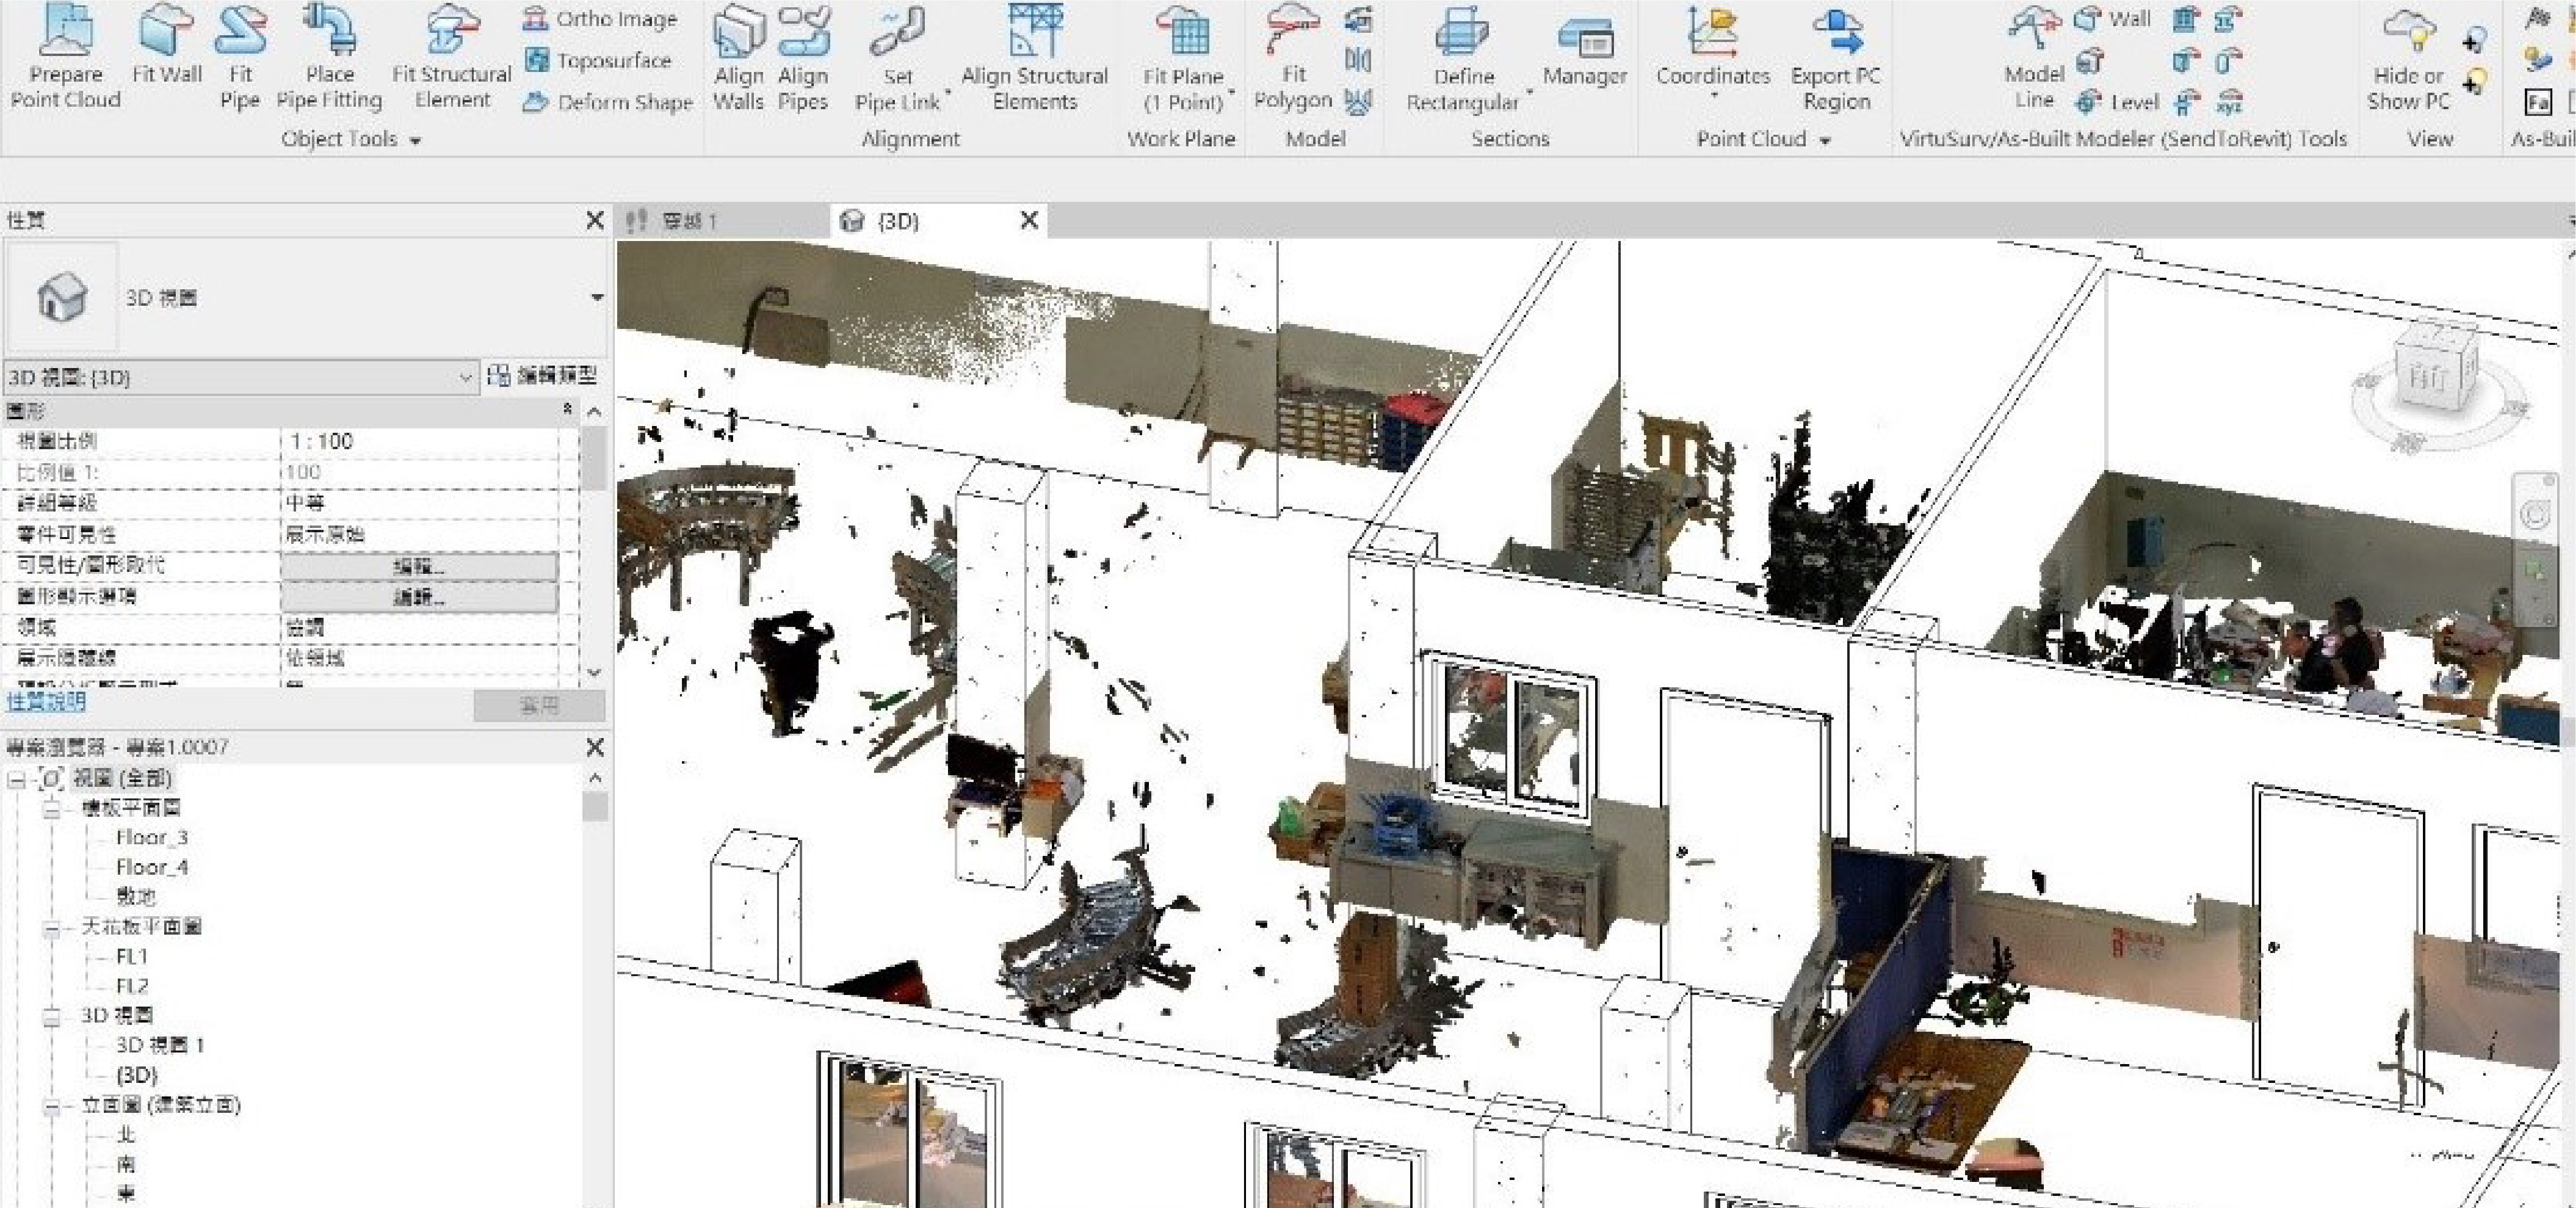Click the Ortho Image tool
This screenshot has width=2576, height=1208.
pos(600,19)
